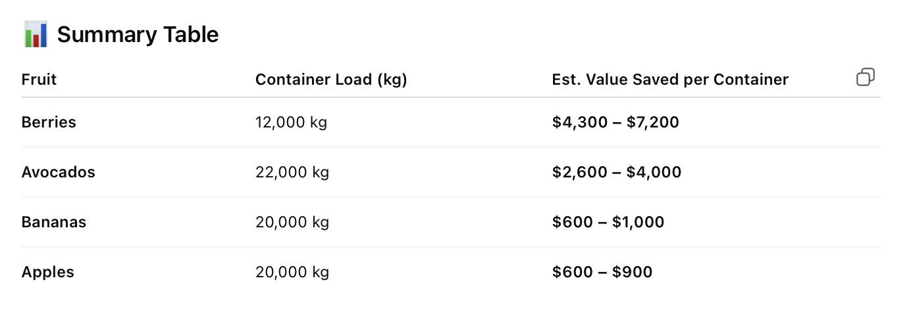Click the $2,600 – $4,000 value cell
The image size is (915, 318).
617,172
